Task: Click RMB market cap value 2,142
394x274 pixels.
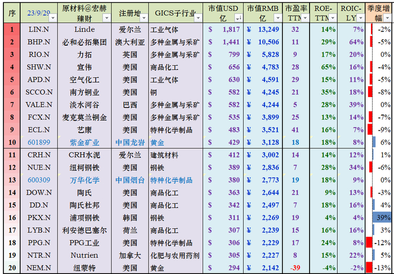Action: click(270, 268)
